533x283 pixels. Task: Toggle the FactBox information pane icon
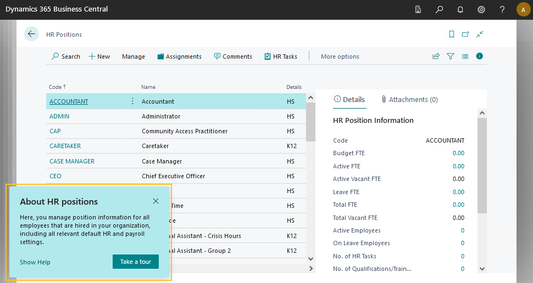click(480, 56)
